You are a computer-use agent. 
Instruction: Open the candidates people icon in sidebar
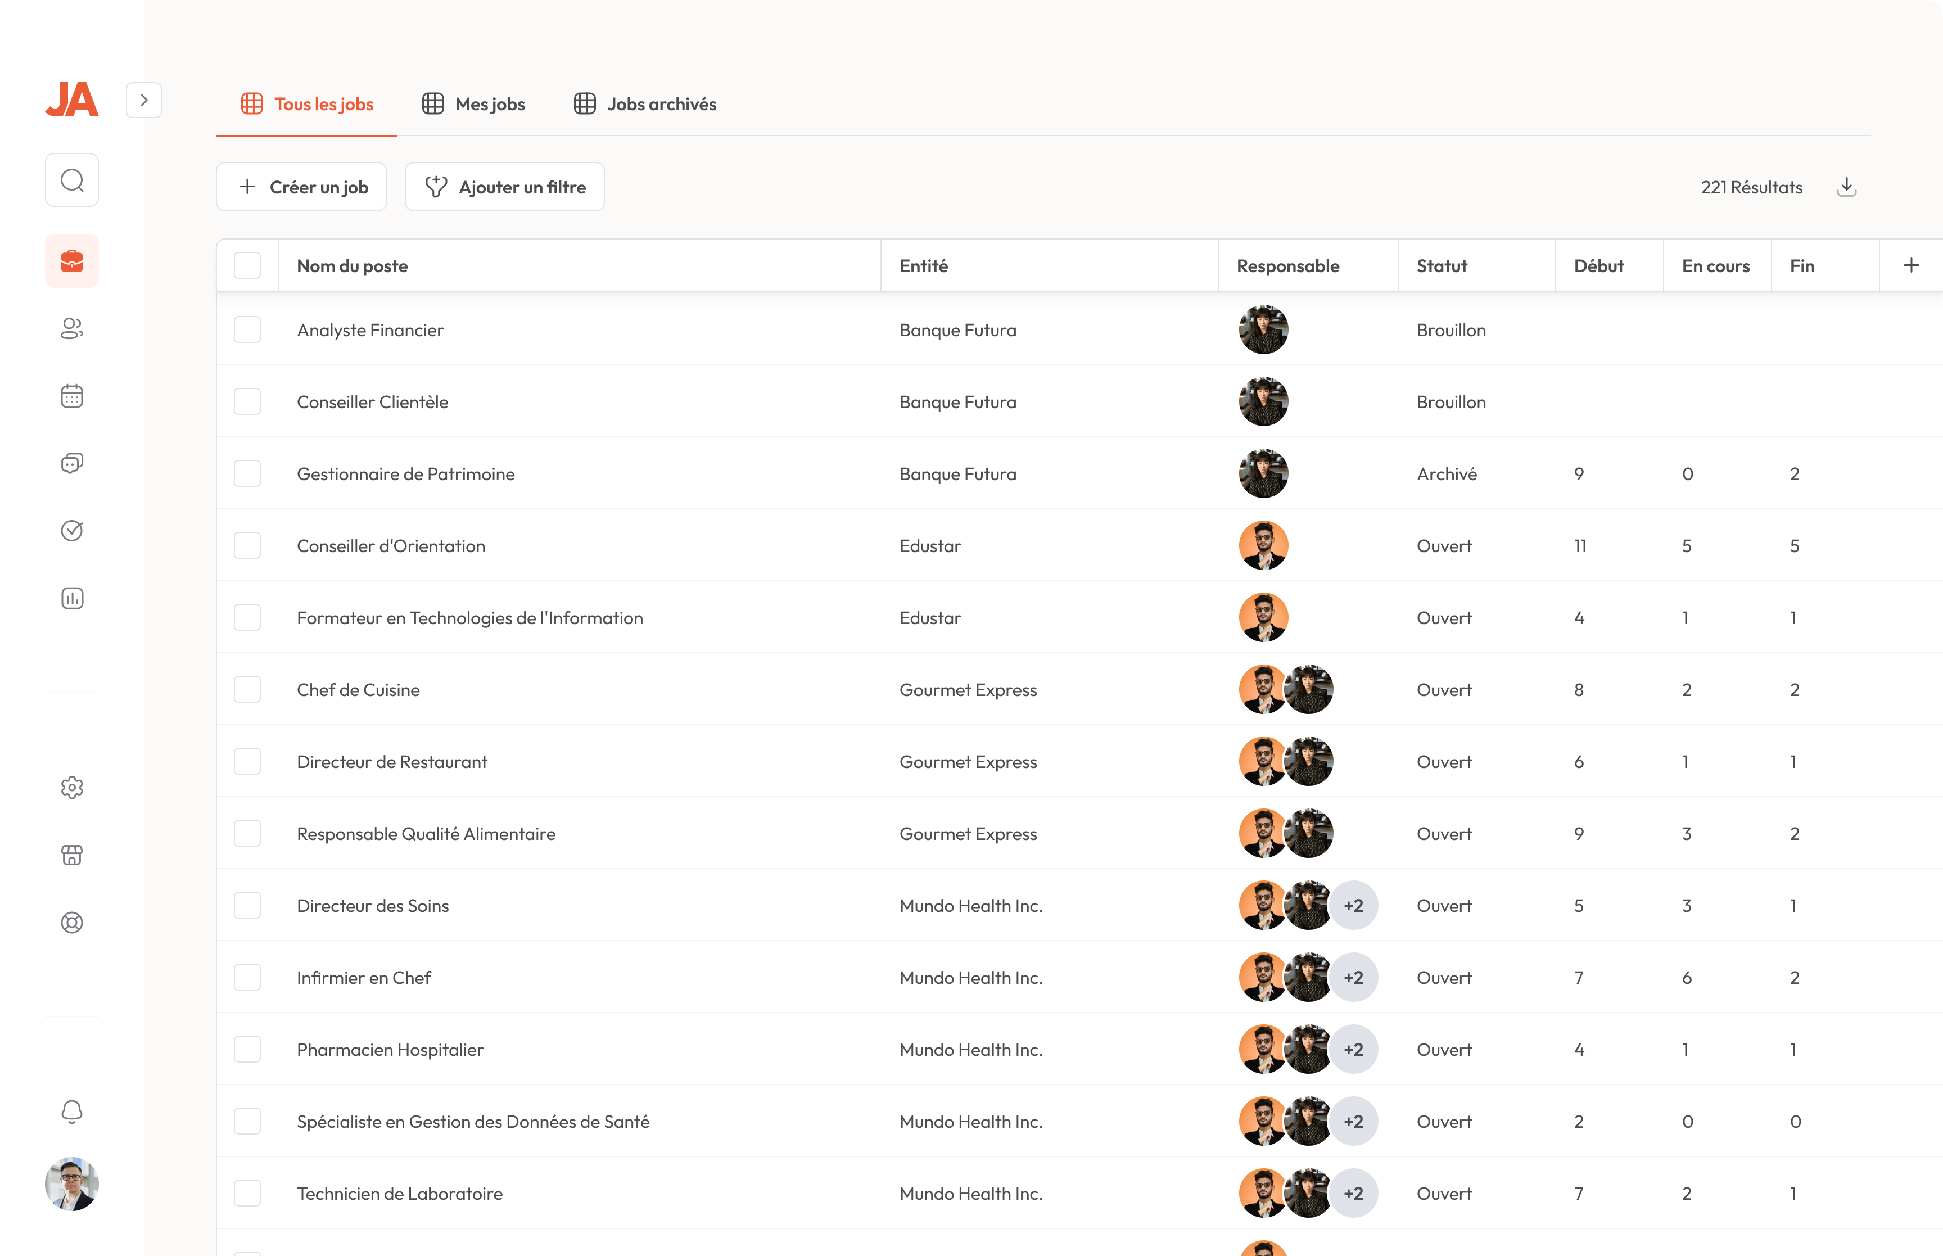(x=72, y=329)
